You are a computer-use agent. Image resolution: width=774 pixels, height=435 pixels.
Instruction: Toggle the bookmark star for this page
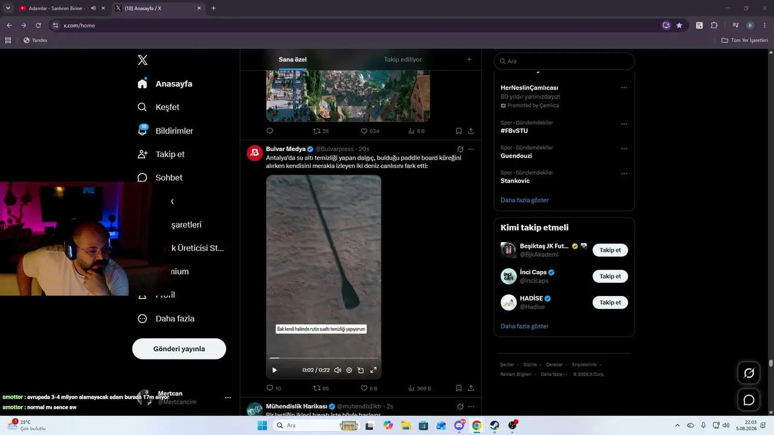(679, 25)
